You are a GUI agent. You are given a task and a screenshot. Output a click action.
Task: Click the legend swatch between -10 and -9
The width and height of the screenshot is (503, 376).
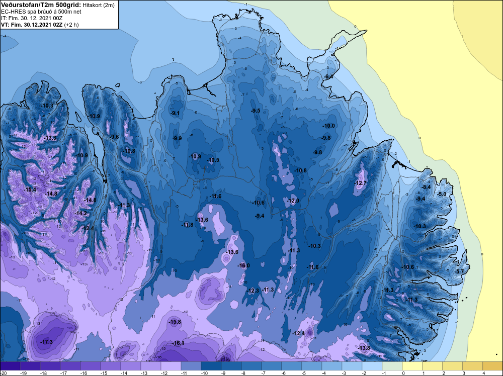[211, 366]
